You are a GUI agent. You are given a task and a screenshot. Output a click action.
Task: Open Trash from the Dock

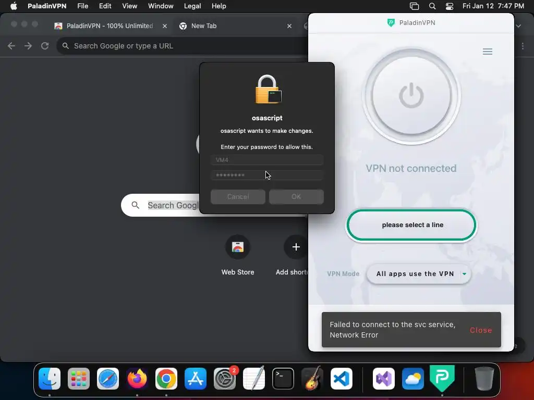(x=484, y=378)
